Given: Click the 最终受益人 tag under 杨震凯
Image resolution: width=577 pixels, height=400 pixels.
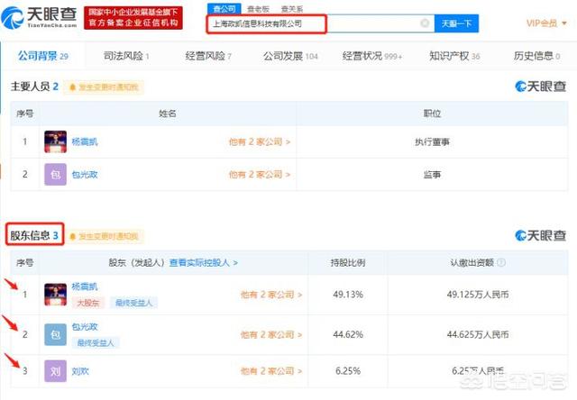Looking at the screenshot, I should click(x=133, y=303).
